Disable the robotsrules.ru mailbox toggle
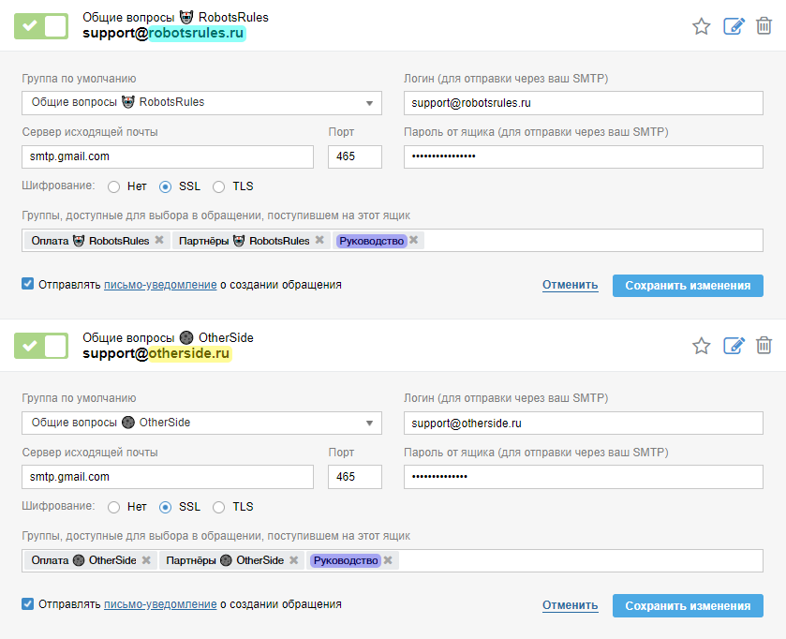This screenshot has height=639, width=786. pos(41,26)
